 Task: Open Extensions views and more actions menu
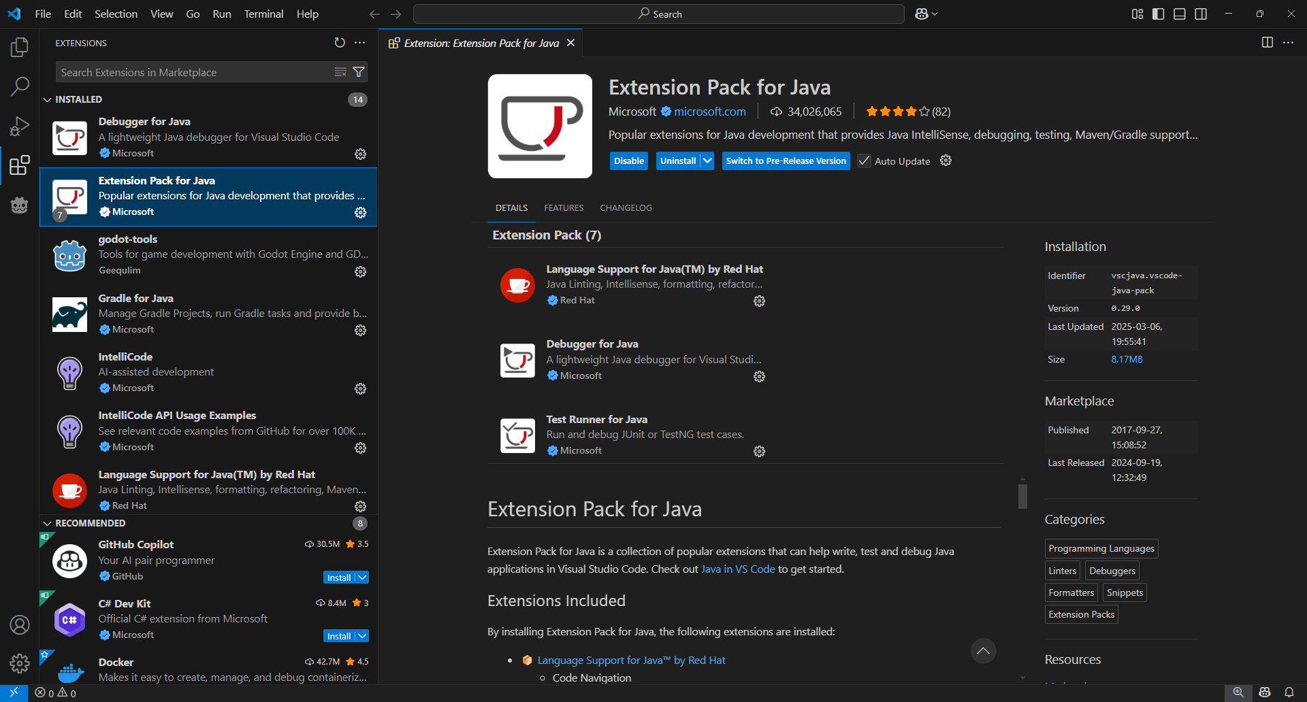pos(360,43)
